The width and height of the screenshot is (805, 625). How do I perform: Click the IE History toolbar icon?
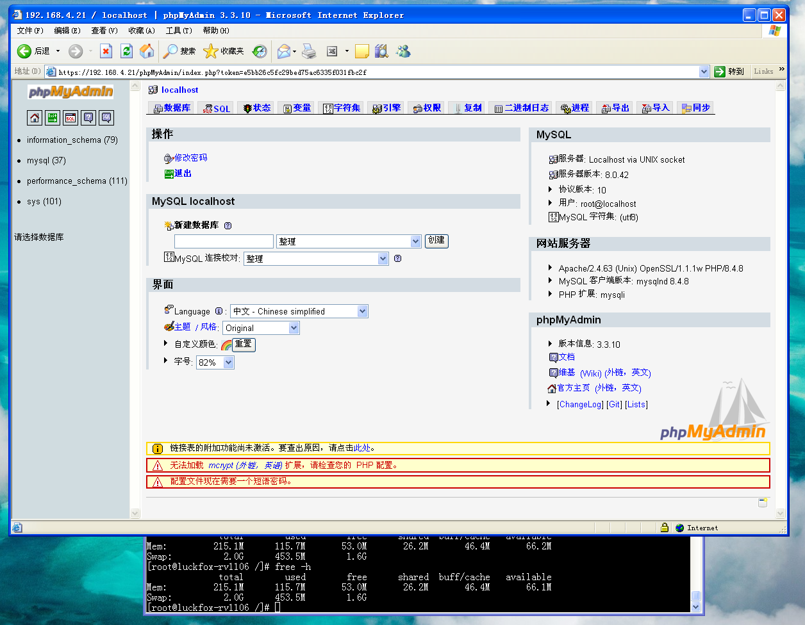(260, 51)
